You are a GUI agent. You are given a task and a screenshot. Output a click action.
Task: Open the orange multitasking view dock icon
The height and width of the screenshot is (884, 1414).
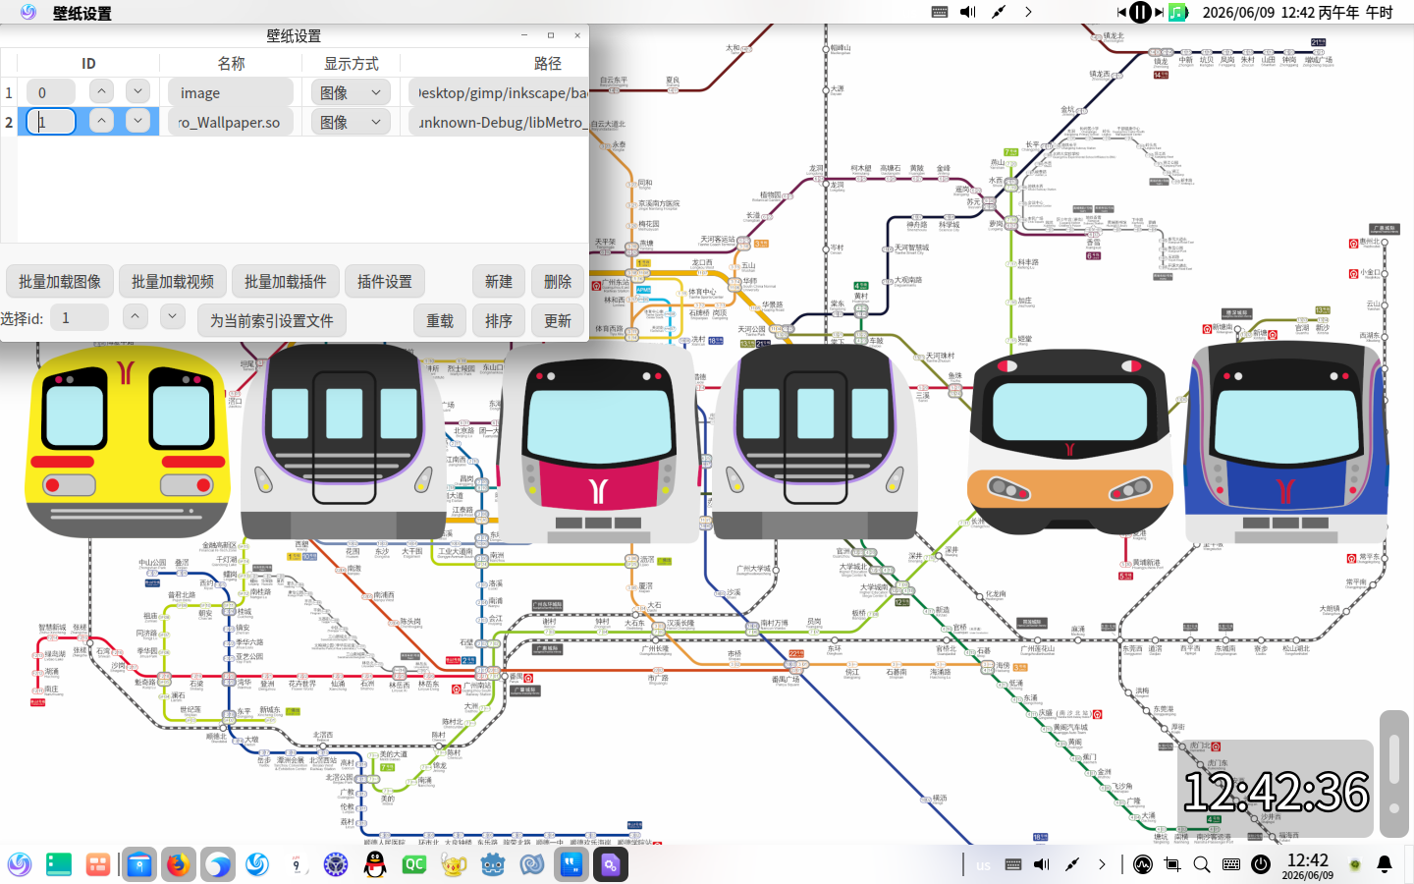(x=98, y=864)
